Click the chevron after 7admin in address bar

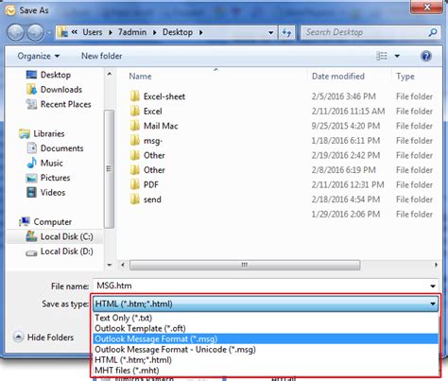(x=155, y=32)
